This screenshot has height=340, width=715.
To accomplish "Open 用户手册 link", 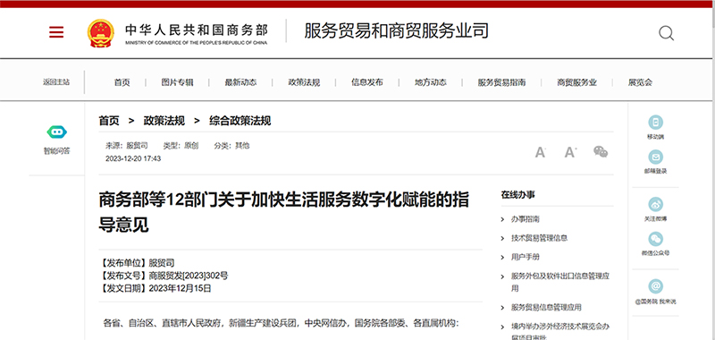I will click(x=526, y=257).
